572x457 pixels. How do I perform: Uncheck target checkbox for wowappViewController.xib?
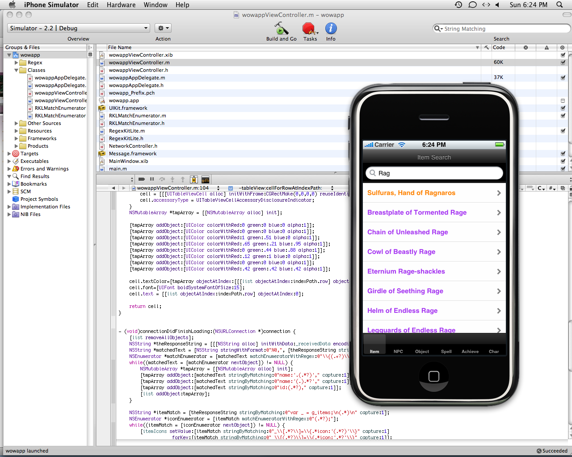tap(563, 55)
